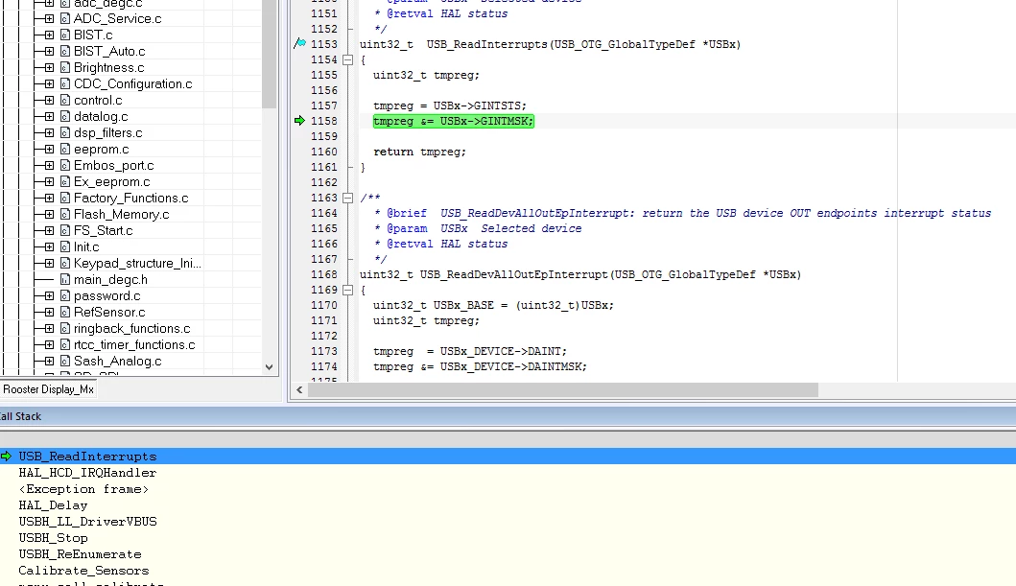The width and height of the screenshot is (1016, 586).
Task: Select USBH_ReEnumerate in the Call Stack
Action: pos(80,554)
